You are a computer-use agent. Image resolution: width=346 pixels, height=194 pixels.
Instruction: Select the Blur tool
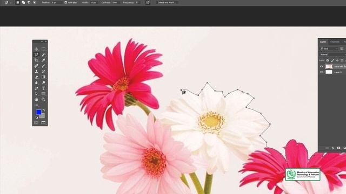click(36, 82)
